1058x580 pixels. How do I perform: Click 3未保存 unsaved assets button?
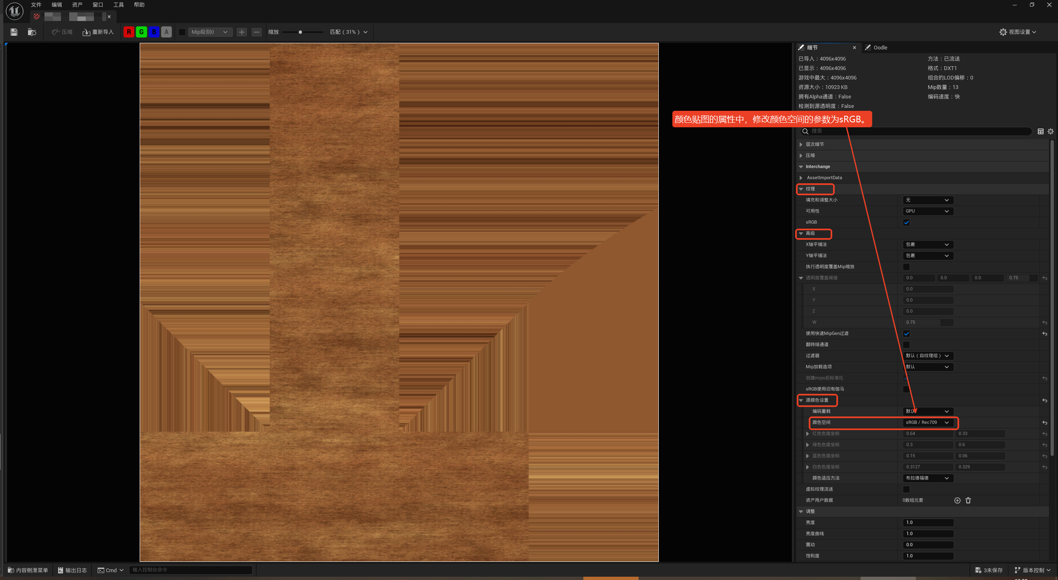(989, 570)
